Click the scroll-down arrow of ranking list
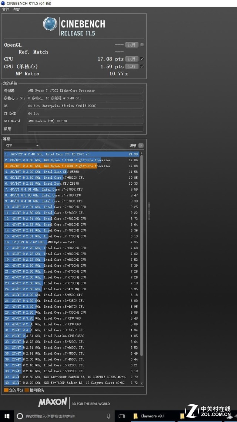Screen dimensions: 237x422 [141, 383]
